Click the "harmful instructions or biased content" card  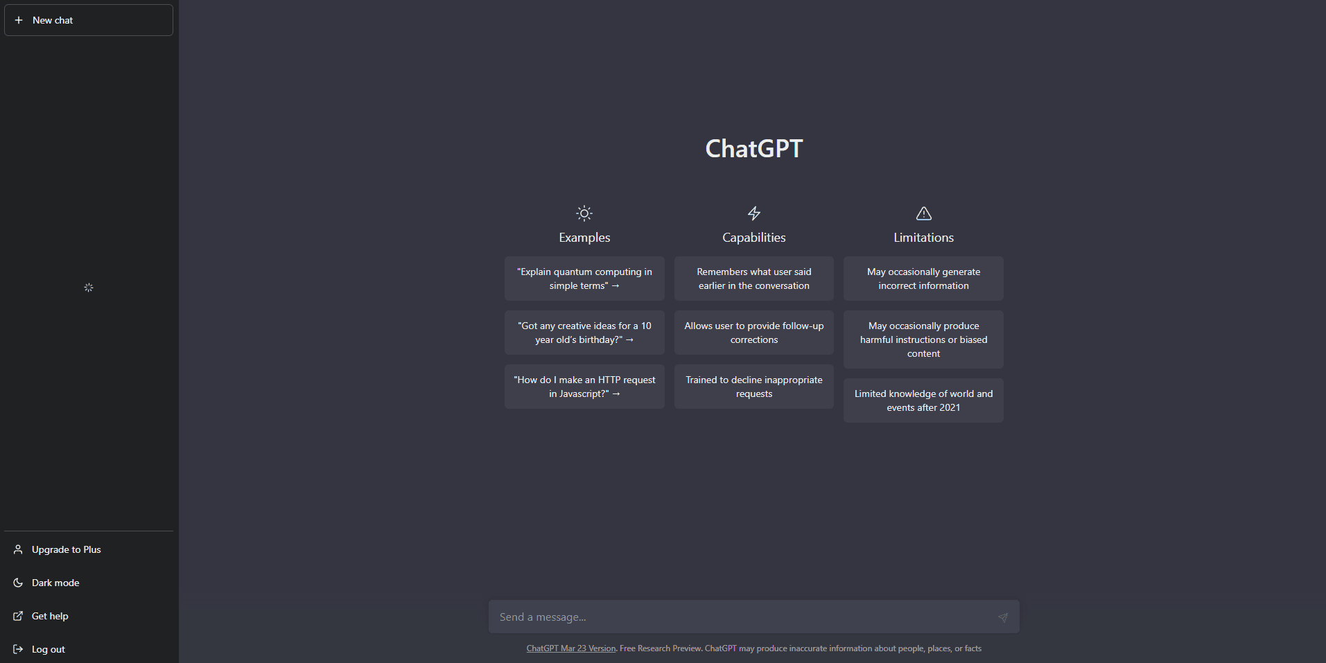pyautogui.click(x=923, y=339)
